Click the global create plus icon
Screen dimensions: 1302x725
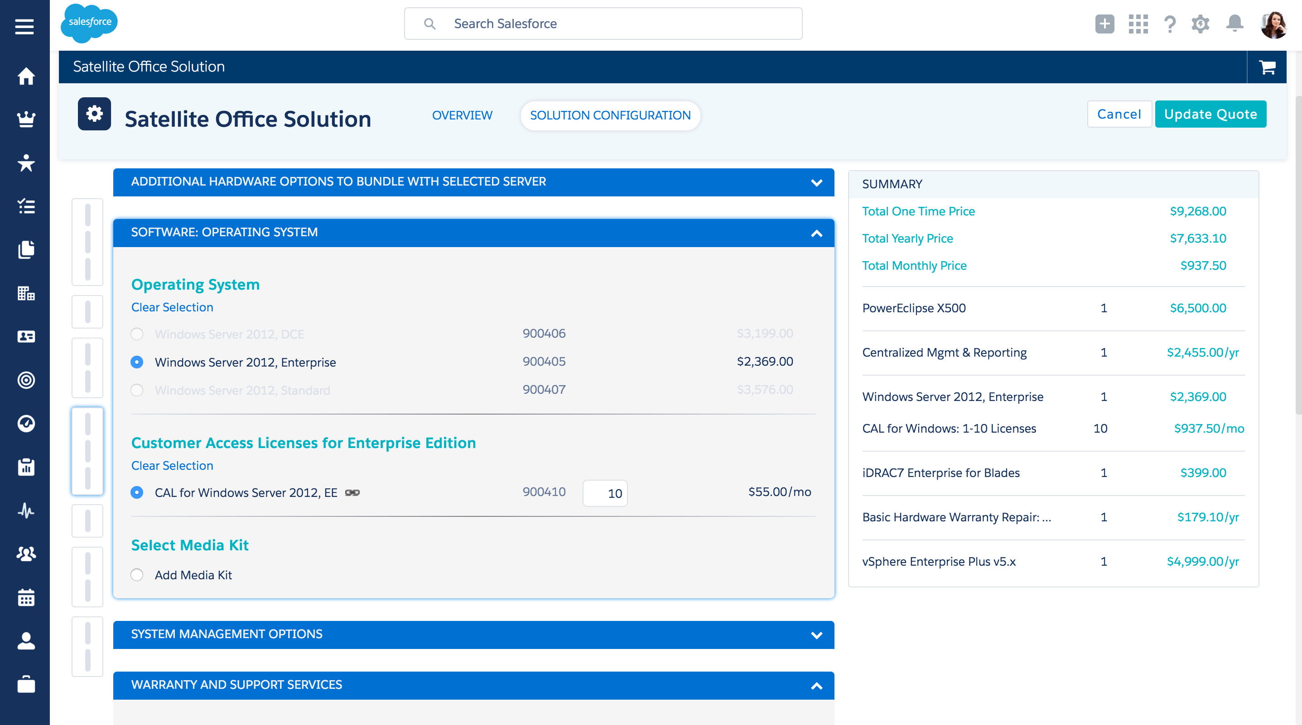click(1104, 24)
